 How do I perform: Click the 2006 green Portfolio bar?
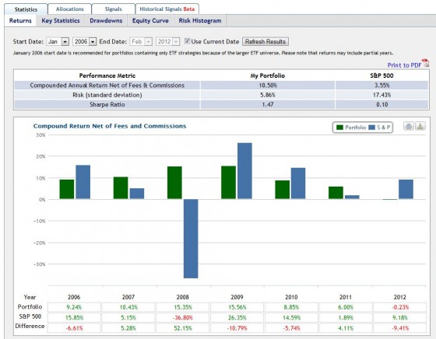[x=67, y=189]
